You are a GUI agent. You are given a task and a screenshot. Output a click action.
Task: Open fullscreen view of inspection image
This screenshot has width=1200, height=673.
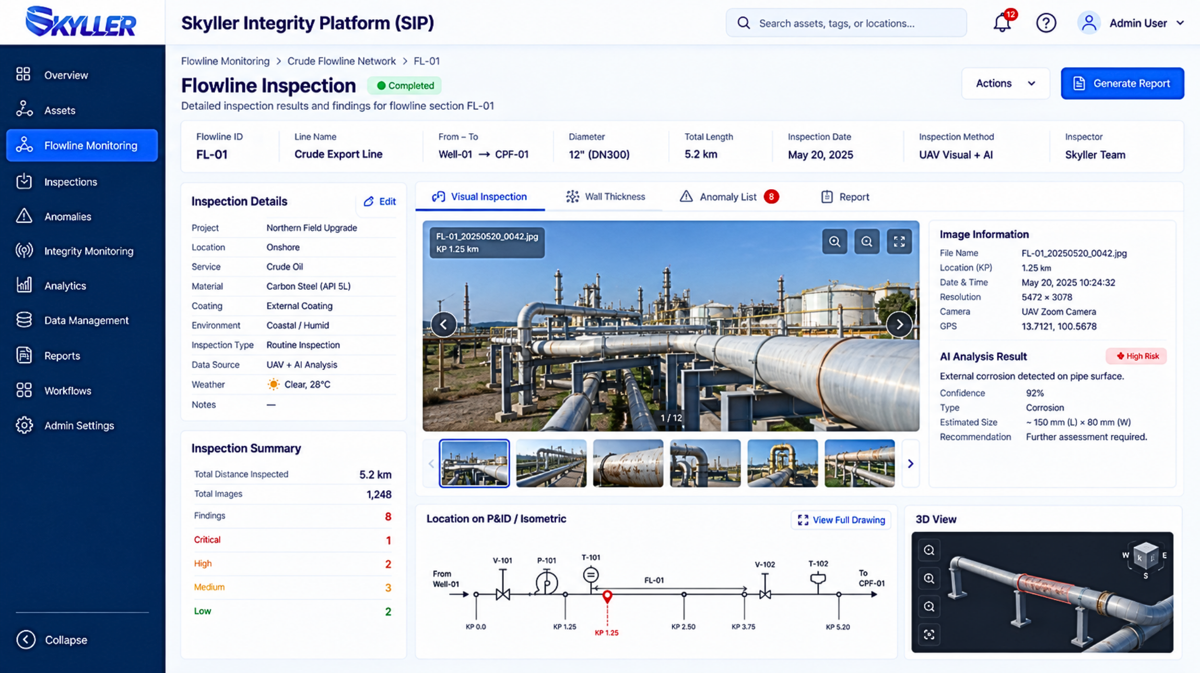(899, 241)
